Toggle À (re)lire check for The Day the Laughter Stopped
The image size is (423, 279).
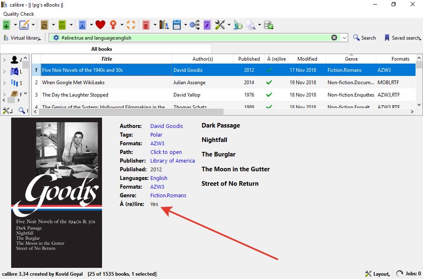coord(269,95)
